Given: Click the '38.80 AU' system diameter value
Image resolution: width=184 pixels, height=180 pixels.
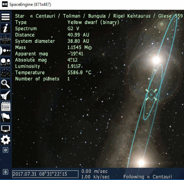Looking at the screenshot, I should pyautogui.click(x=79, y=41).
